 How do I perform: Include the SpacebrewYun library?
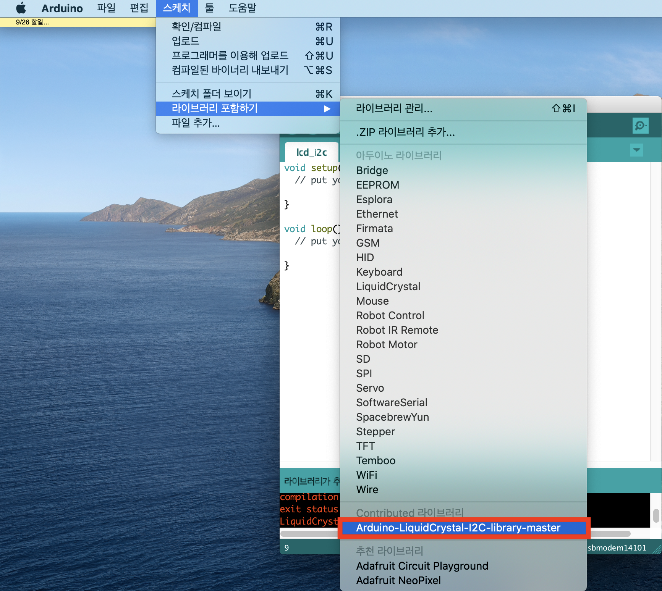click(463, 417)
